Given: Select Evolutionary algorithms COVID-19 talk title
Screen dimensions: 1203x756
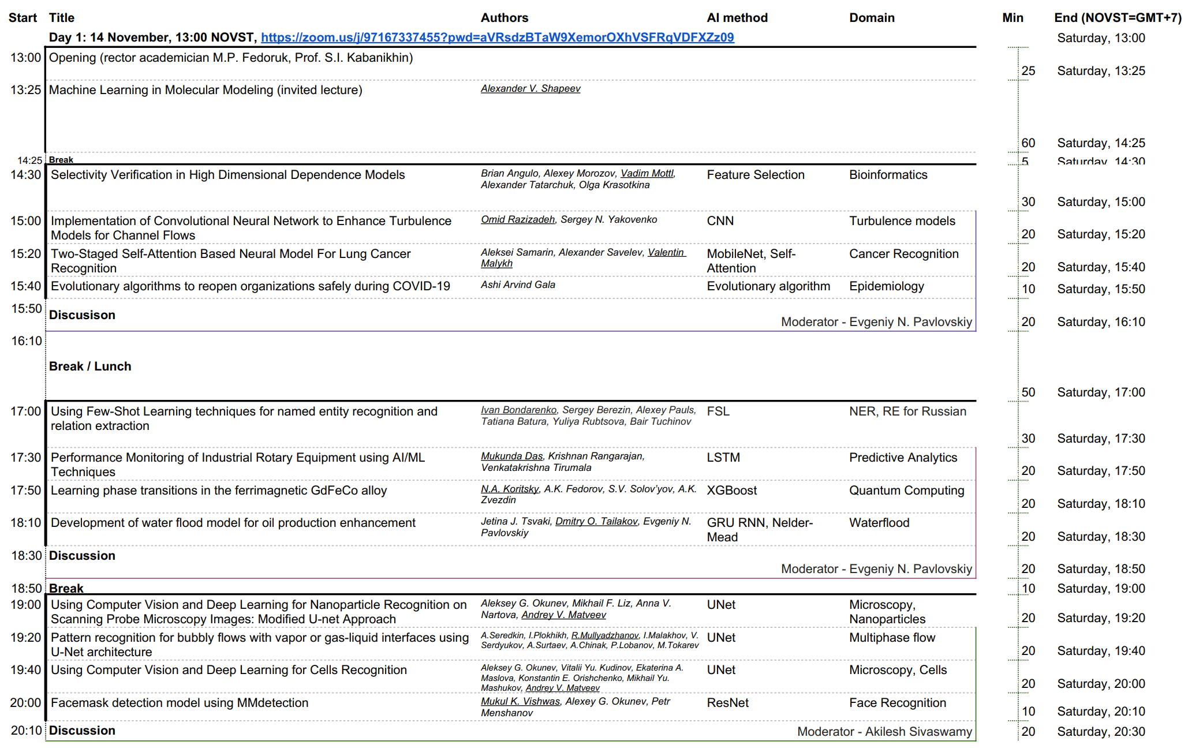Looking at the screenshot, I should (251, 286).
